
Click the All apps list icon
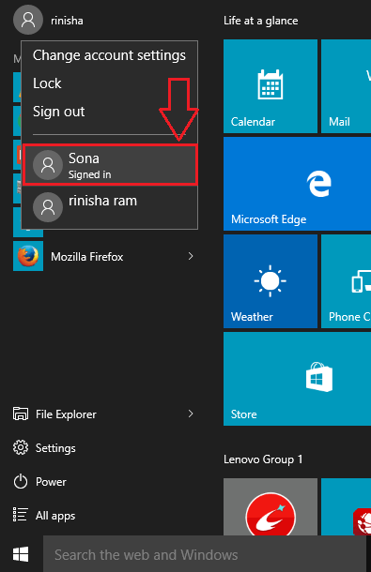tap(21, 515)
